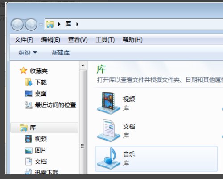The image size is (223, 179).
Task: Select 迅雷下载 in navigation pane
Action: (x=46, y=172)
